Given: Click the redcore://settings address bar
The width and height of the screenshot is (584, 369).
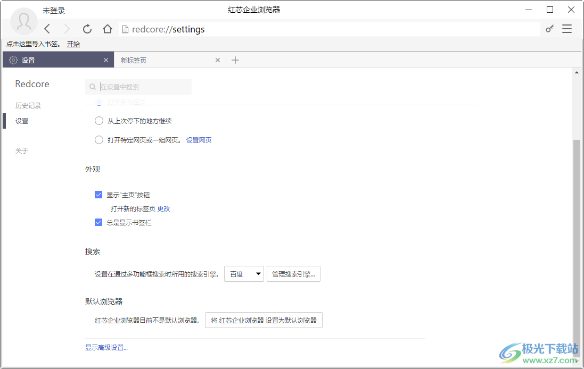Looking at the screenshot, I should [329, 29].
